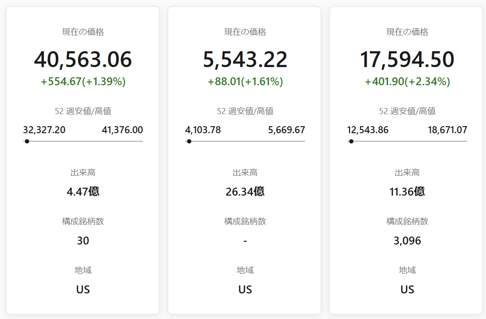Click the 出来高 label above 11.36億
This screenshot has width=486, height=319.
point(407,172)
